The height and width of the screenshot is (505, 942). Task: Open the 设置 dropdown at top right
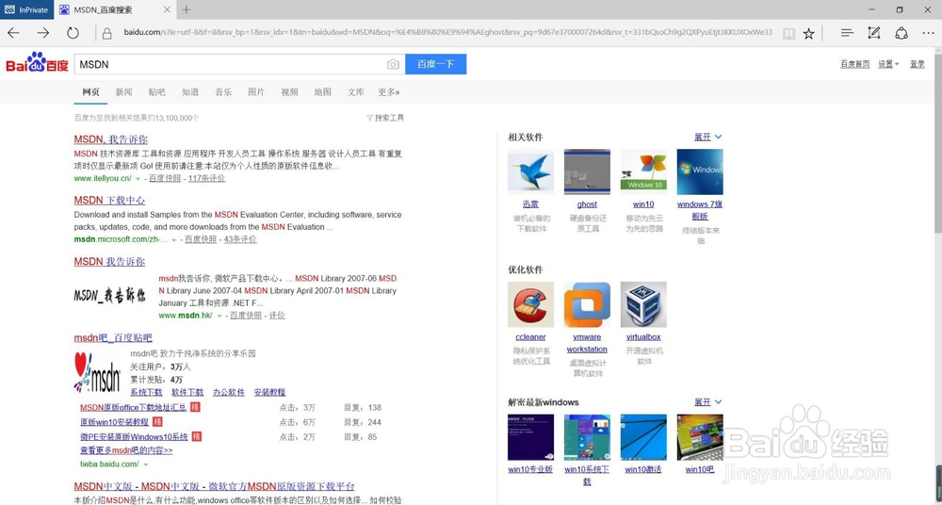tap(888, 64)
